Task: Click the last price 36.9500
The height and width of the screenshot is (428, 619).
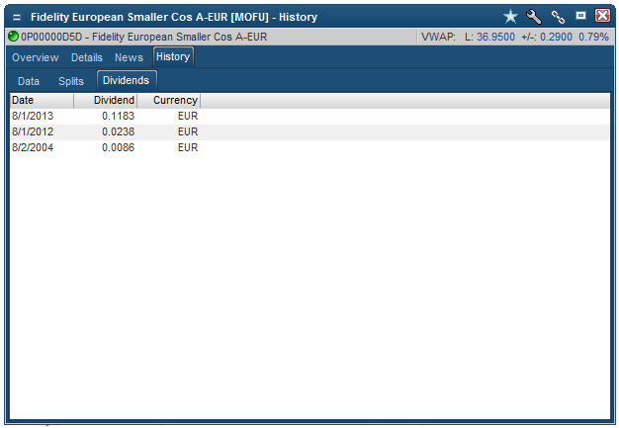Action: (495, 38)
